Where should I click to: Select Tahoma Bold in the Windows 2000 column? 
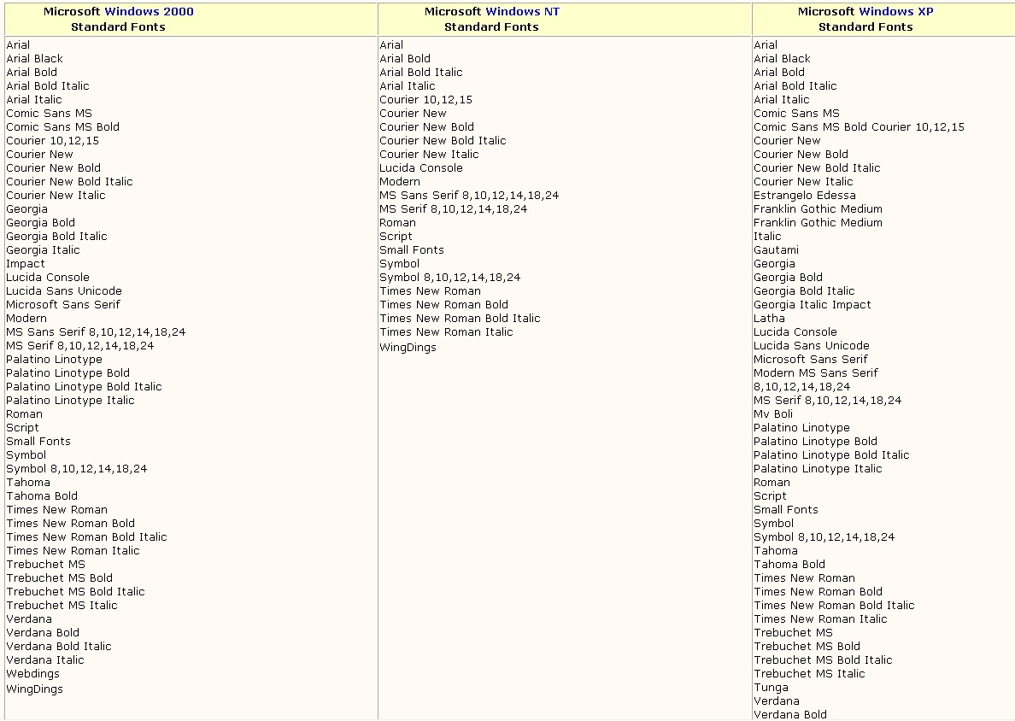(x=42, y=496)
